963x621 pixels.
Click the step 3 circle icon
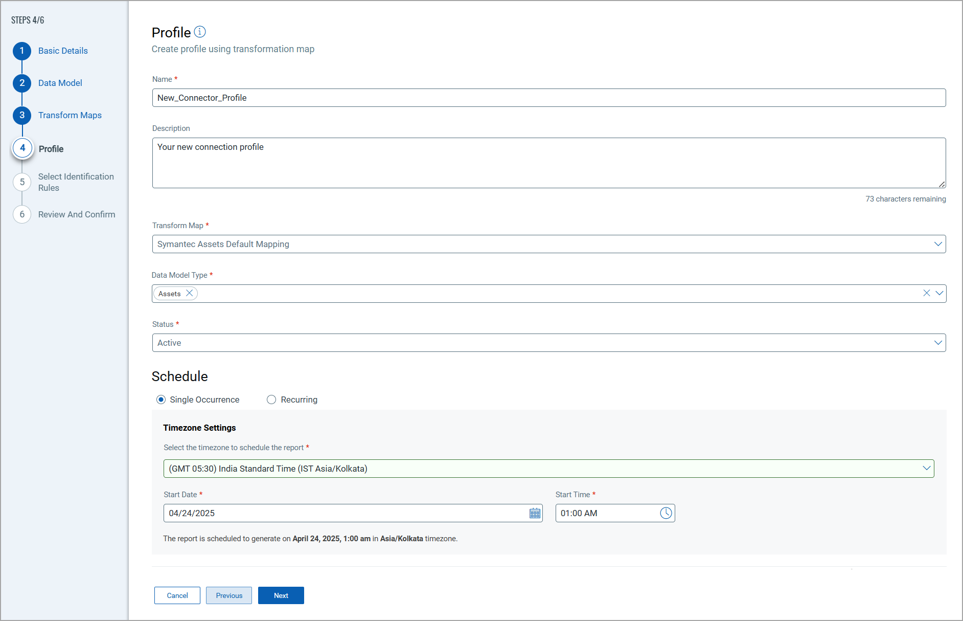[22, 115]
